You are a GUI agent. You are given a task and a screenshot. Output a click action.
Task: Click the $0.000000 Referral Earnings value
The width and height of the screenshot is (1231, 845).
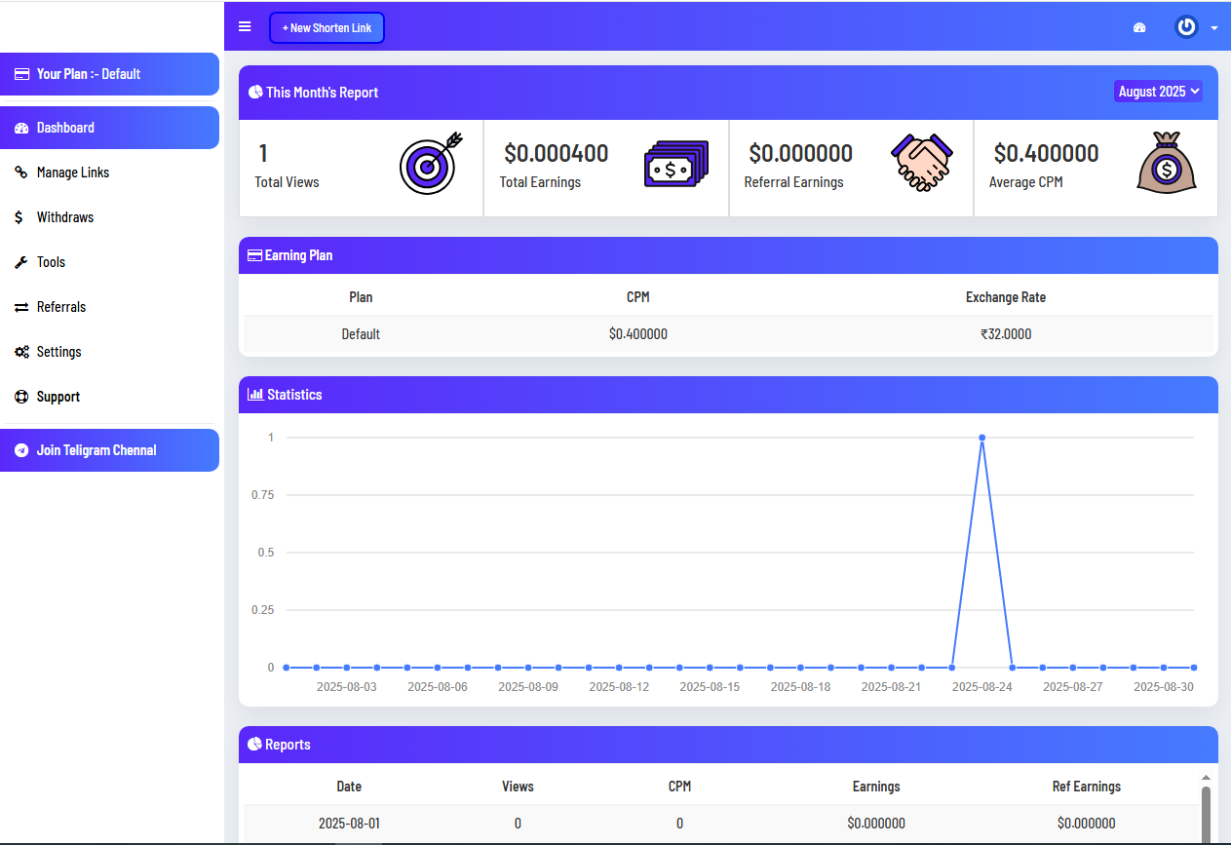coord(800,153)
